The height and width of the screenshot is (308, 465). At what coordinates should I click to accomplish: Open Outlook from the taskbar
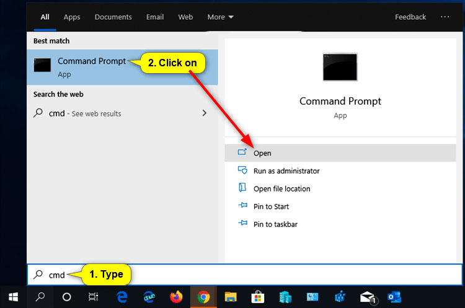(x=394, y=296)
